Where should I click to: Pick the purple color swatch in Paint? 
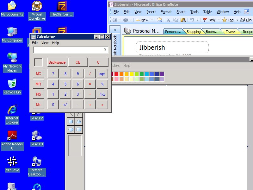click(x=162, y=74)
